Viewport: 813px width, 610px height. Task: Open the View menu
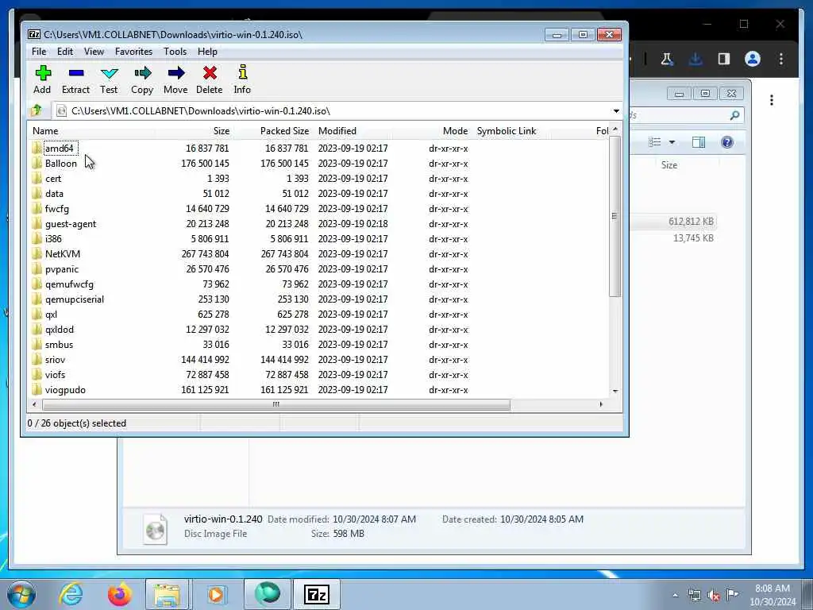tap(94, 52)
